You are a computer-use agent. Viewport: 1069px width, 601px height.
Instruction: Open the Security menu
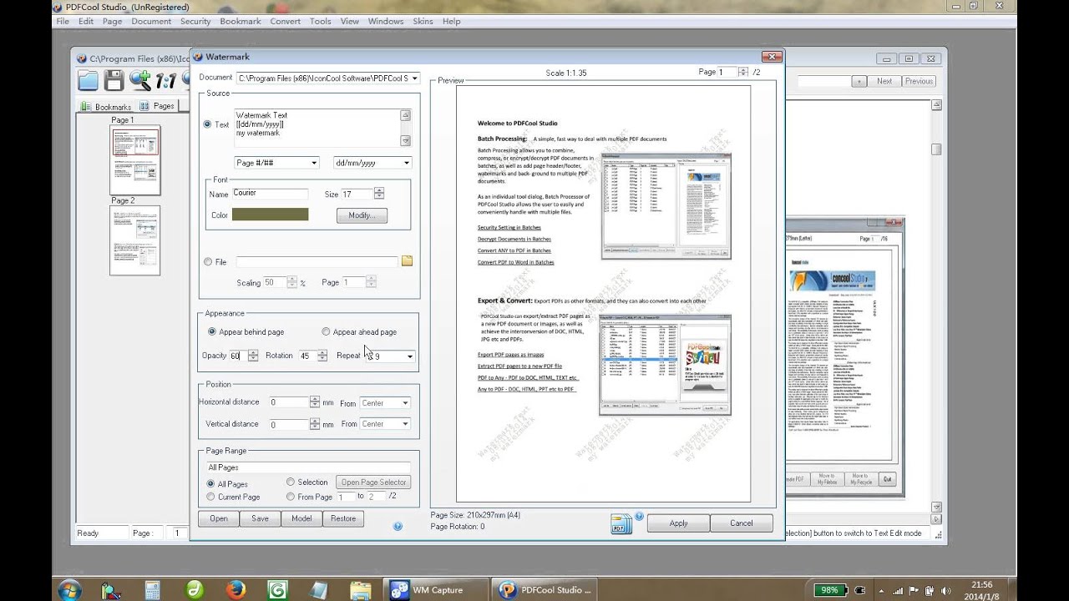tap(195, 21)
